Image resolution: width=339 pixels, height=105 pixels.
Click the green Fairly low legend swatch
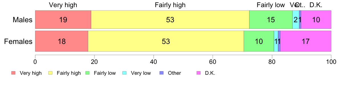tap(87, 73)
